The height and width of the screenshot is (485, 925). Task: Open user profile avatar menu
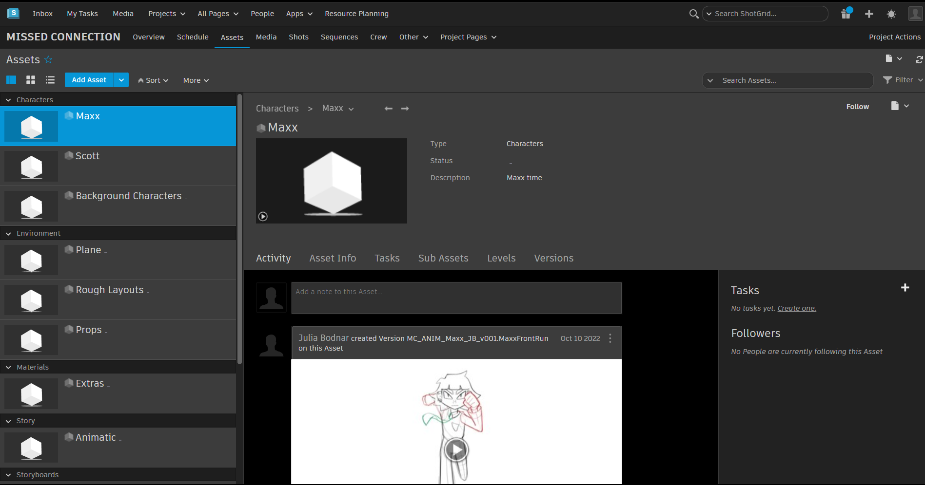(915, 14)
